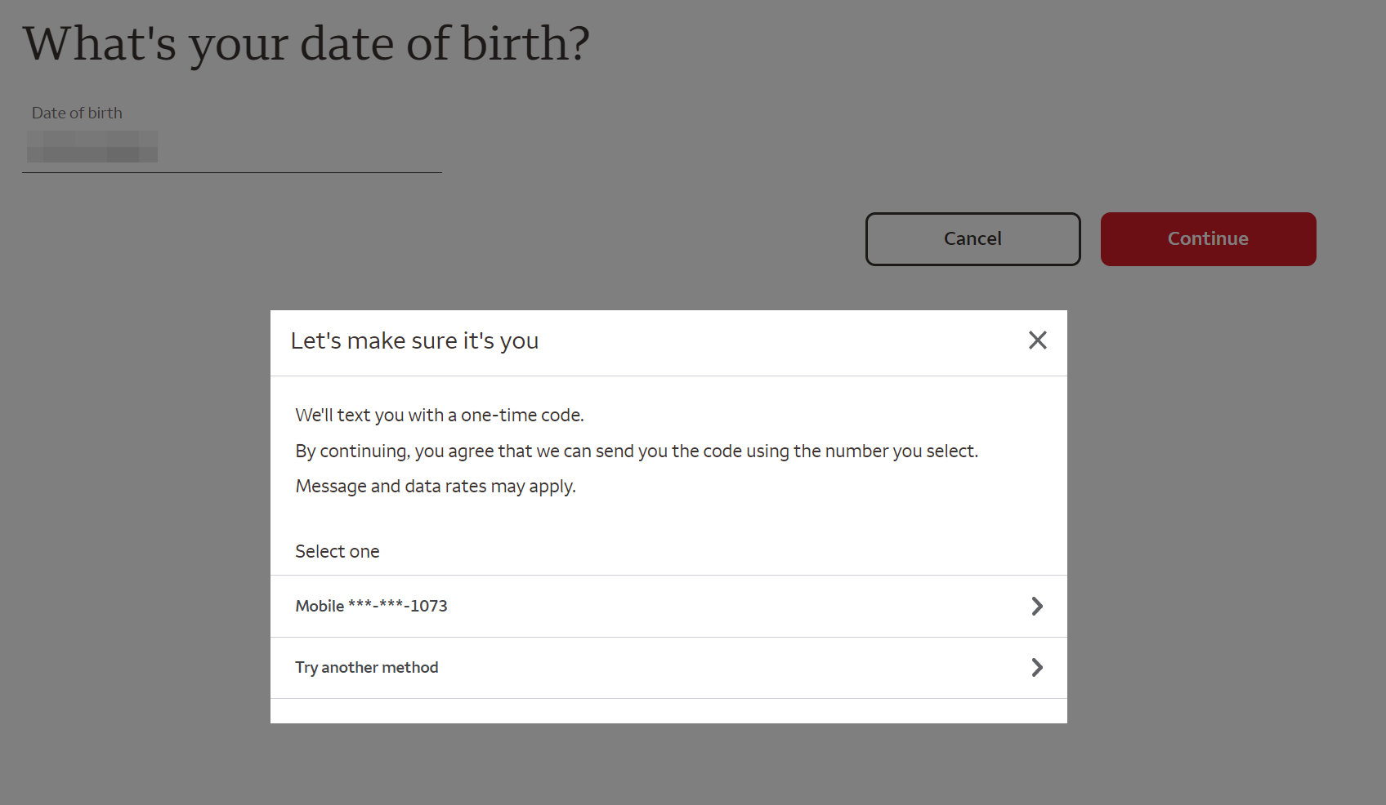1386x805 pixels.
Task: Click the "What's your date of birth?" heading
Action: click(306, 44)
